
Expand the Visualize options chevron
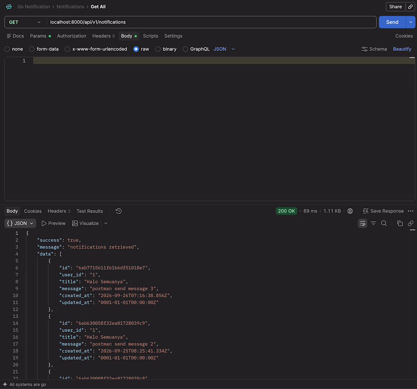pos(106,224)
